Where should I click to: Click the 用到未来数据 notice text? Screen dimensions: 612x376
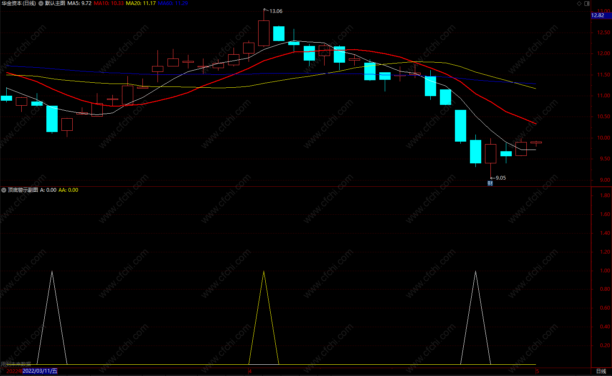point(16,364)
